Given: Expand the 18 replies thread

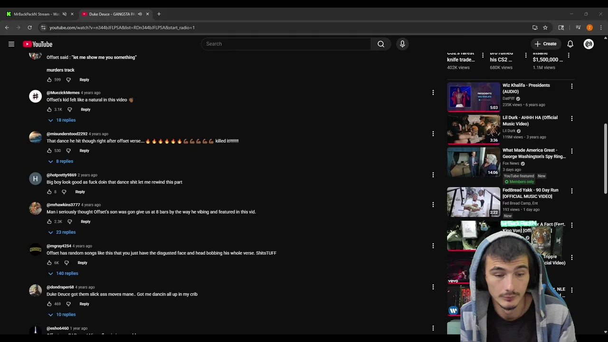Looking at the screenshot, I should [x=62, y=120].
